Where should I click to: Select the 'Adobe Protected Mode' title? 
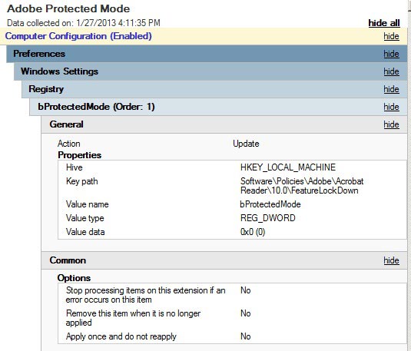68,8
